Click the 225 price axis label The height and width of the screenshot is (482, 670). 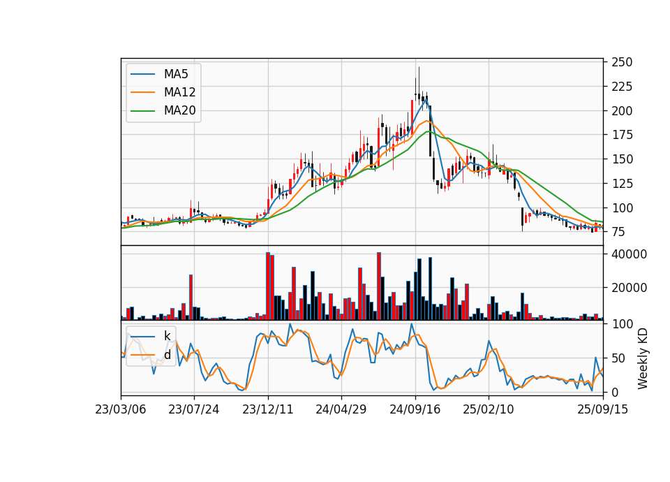click(x=622, y=87)
